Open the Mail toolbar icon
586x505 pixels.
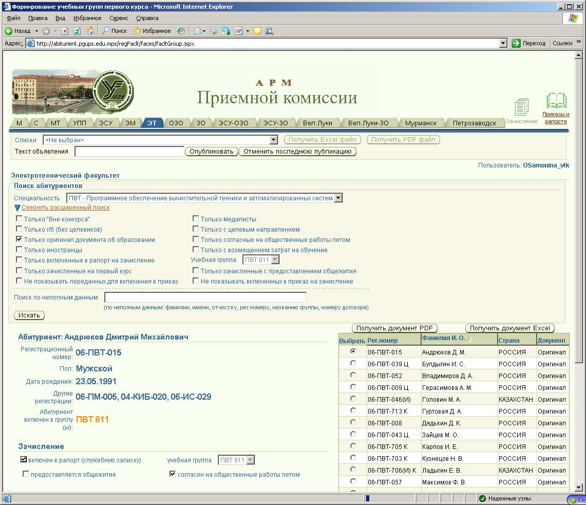point(198,31)
